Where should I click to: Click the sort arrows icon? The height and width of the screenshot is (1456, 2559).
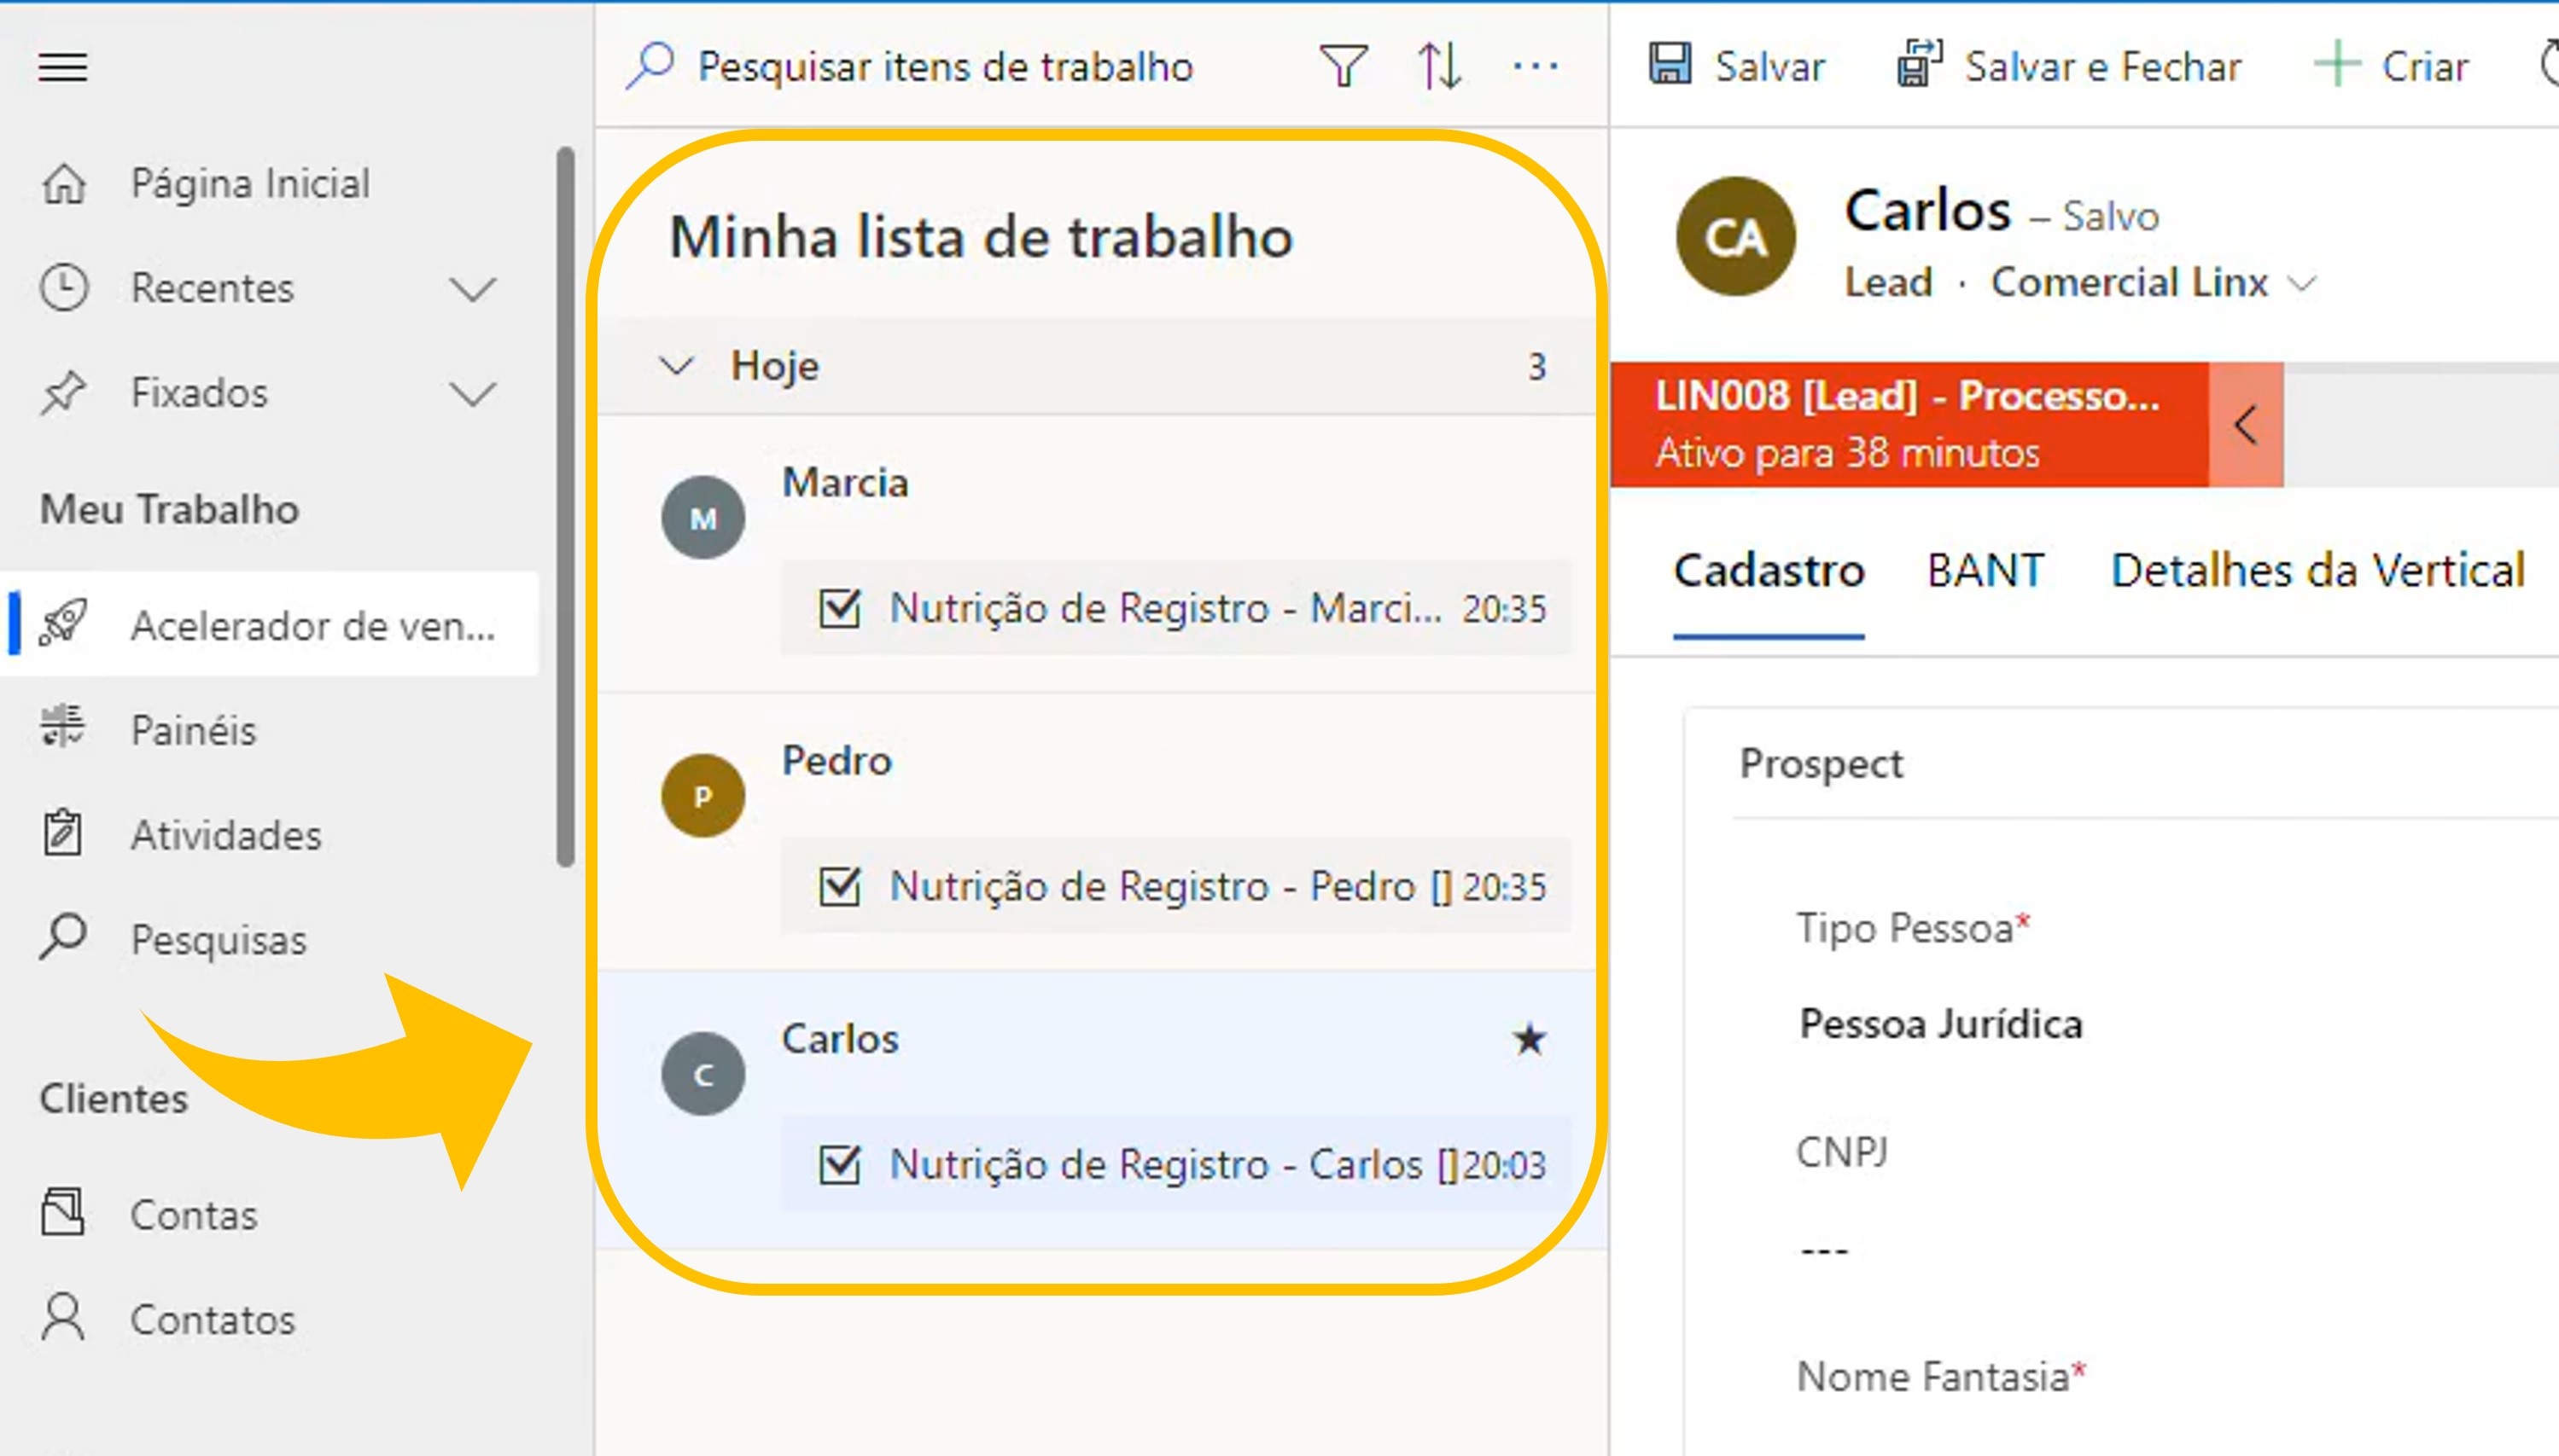click(x=1438, y=67)
